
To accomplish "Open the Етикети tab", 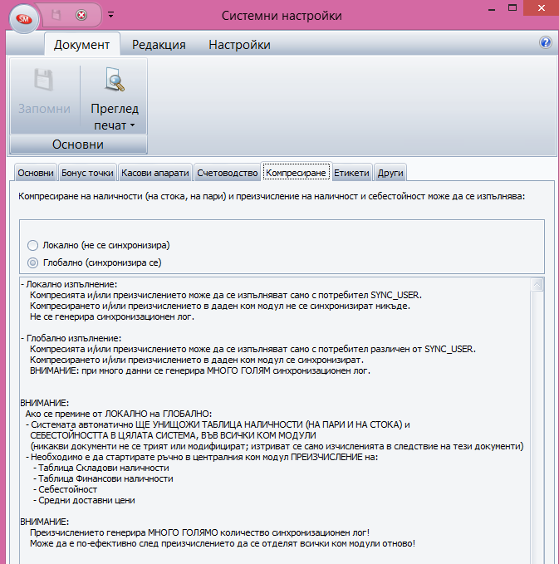I will click(352, 173).
